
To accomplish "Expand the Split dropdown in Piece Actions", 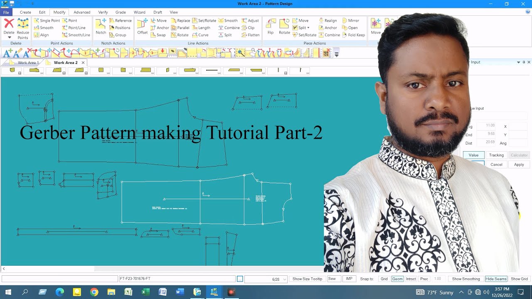I will 308,28.
